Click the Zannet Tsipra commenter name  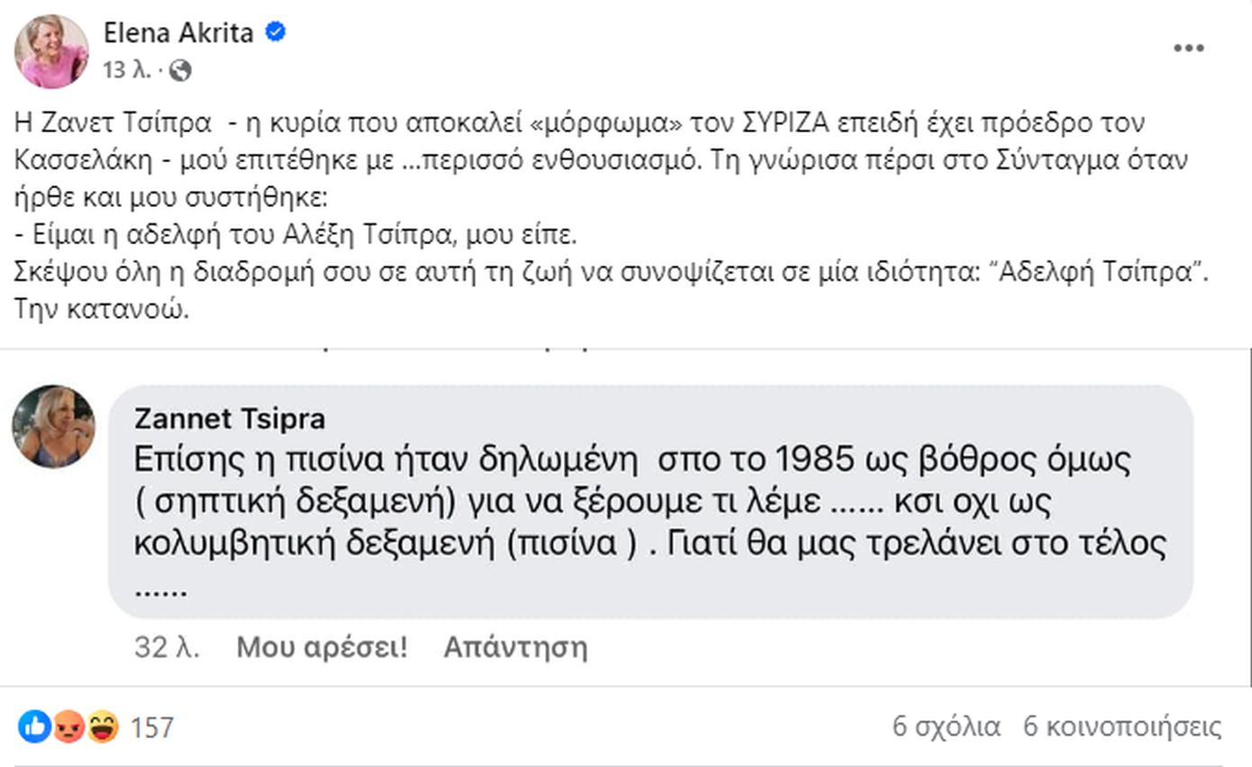[x=230, y=419]
